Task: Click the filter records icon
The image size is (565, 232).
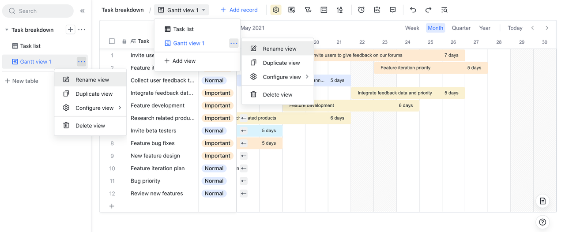Action: tap(308, 10)
